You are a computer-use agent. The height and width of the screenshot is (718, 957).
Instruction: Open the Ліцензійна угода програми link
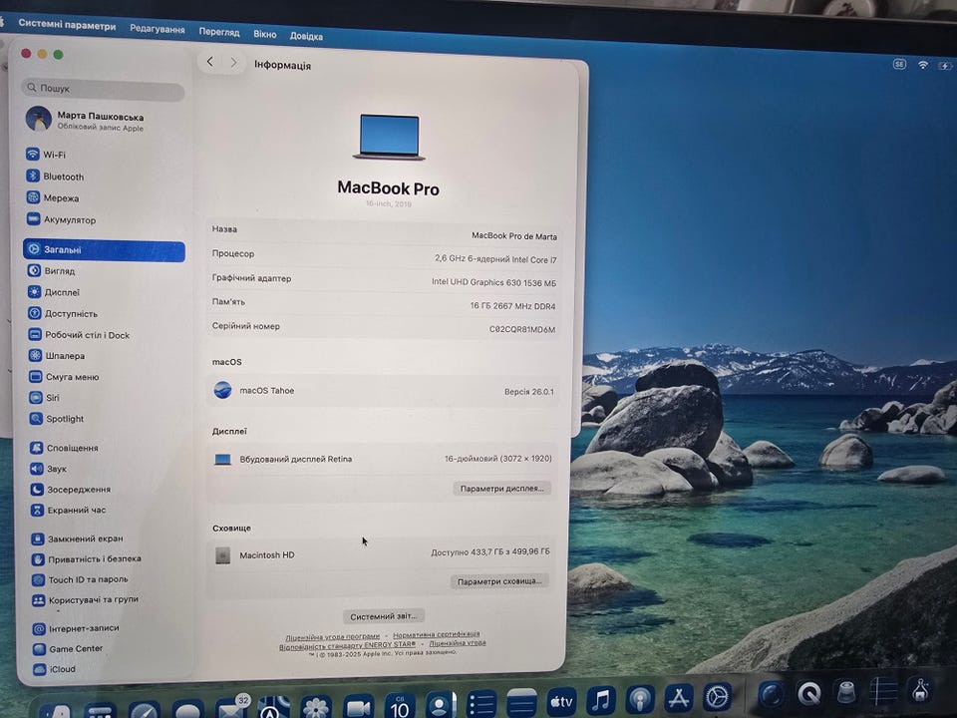point(333,636)
